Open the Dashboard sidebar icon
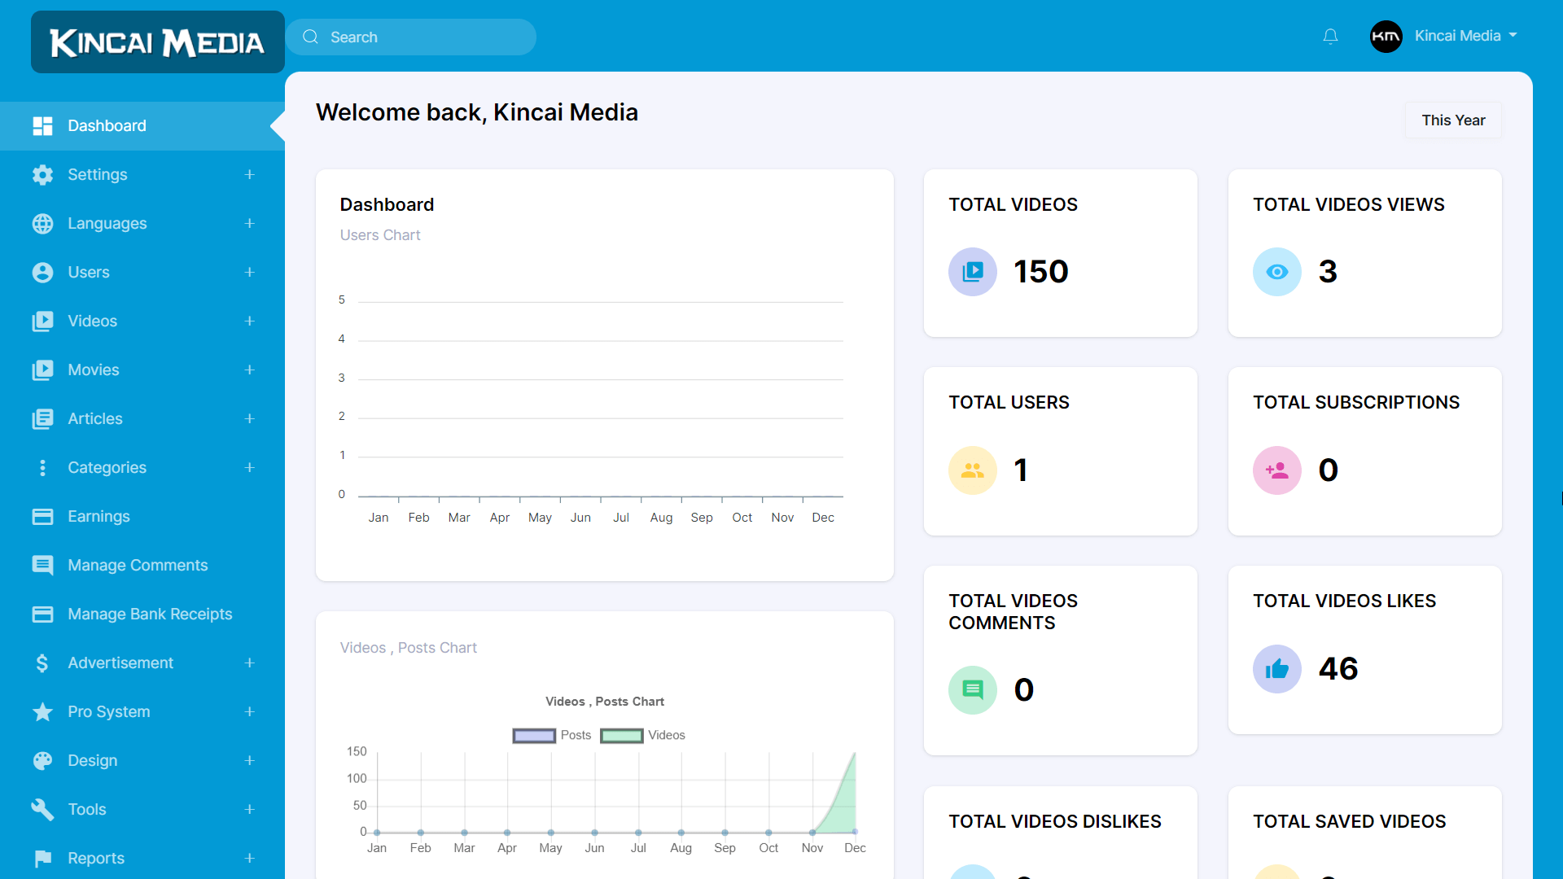The width and height of the screenshot is (1563, 879). [42, 125]
